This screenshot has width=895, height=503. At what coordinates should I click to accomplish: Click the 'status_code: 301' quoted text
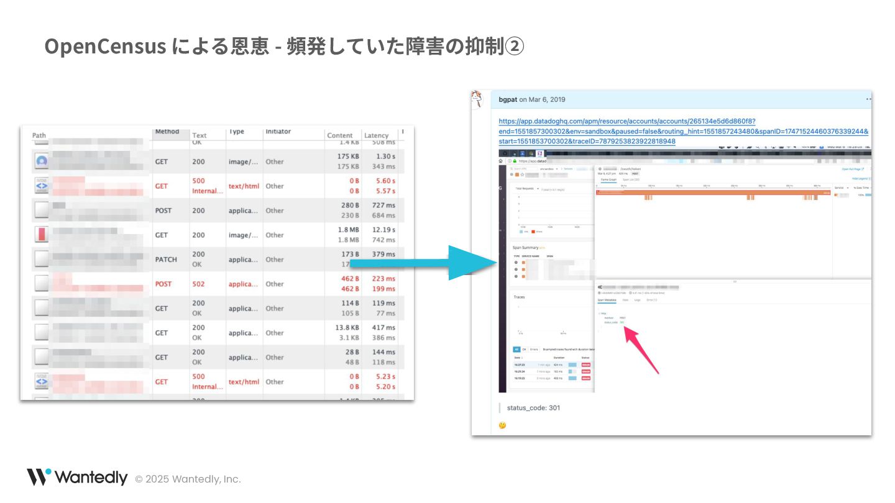[x=533, y=408]
